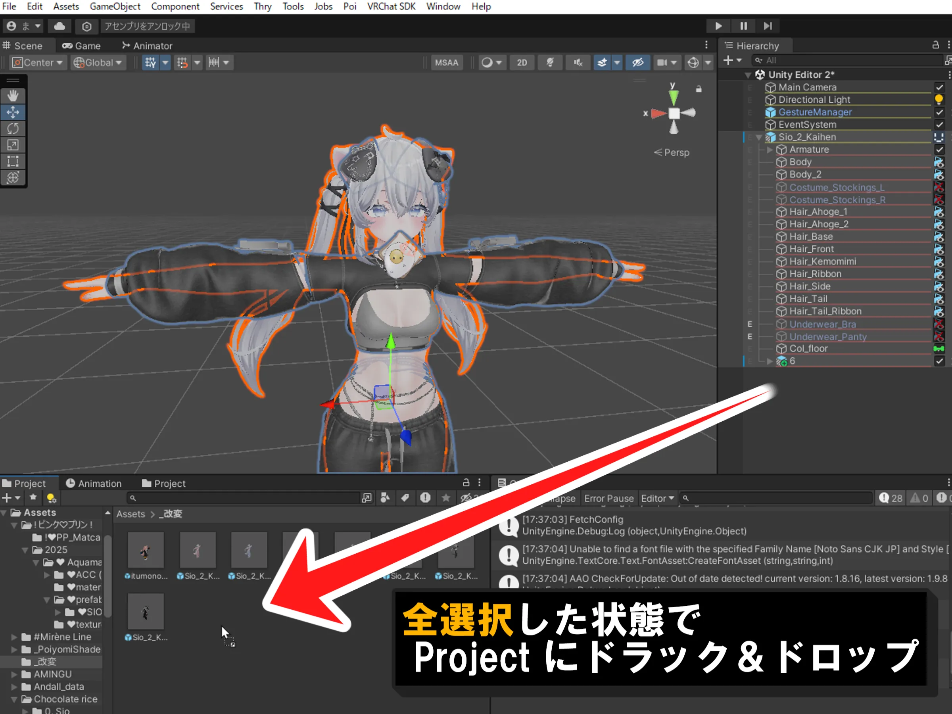Open the Hierarchy create plus dropdown

coord(733,60)
